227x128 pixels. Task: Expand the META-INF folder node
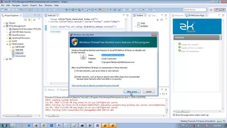(x=10, y=47)
